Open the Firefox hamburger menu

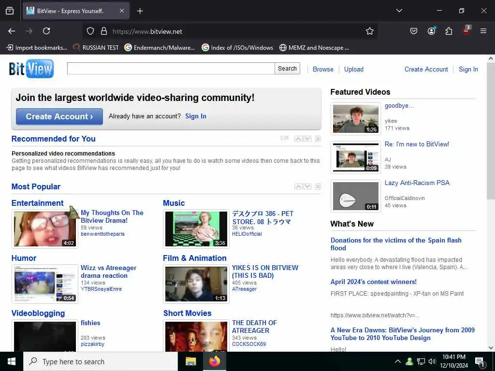pyautogui.click(x=483, y=31)
